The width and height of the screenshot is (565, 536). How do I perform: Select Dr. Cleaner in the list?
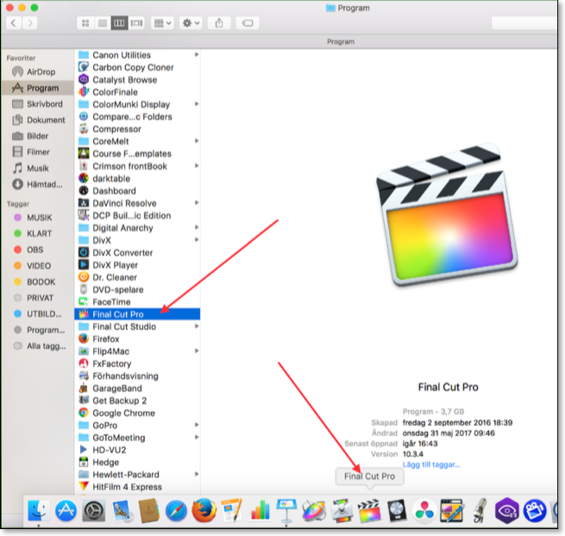point(137,277)
